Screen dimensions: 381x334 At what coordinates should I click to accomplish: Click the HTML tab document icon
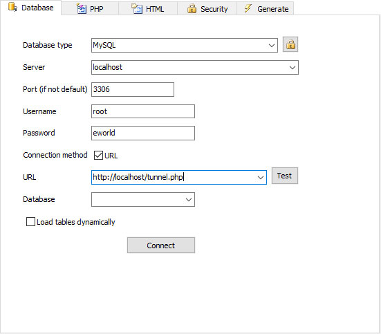137,8
